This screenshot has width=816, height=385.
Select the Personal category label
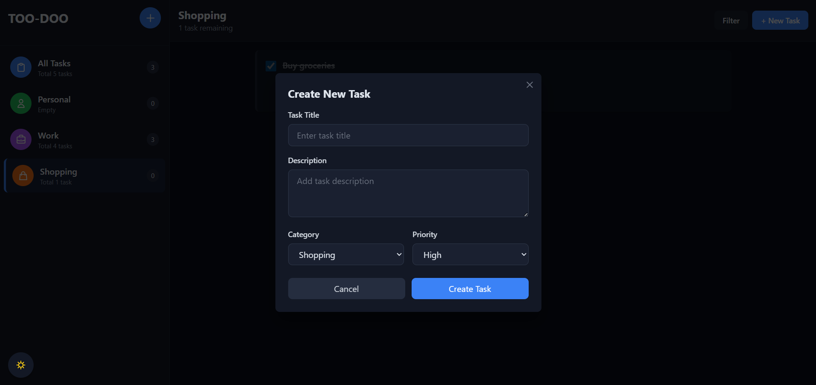(54, 100)
